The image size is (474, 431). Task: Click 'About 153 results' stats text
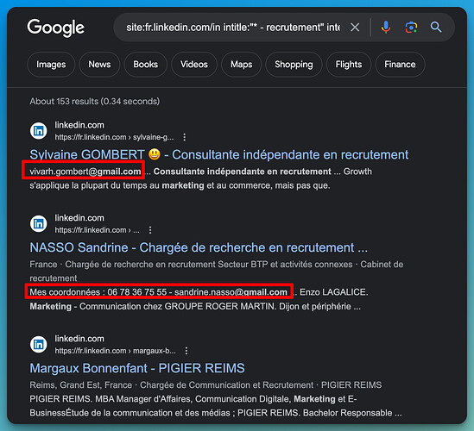[95, 102]
